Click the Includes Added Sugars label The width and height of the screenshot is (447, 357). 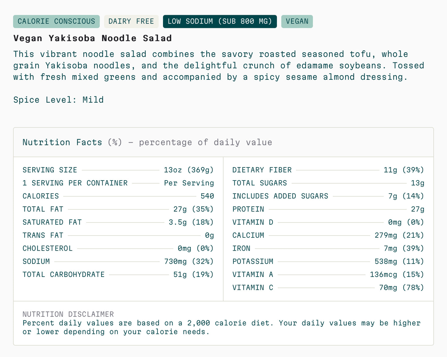(280, 196)
